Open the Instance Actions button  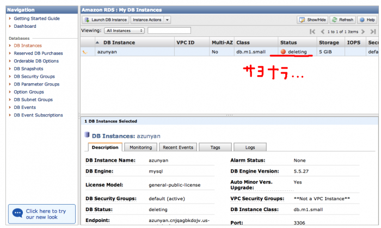tap(148, 20)
